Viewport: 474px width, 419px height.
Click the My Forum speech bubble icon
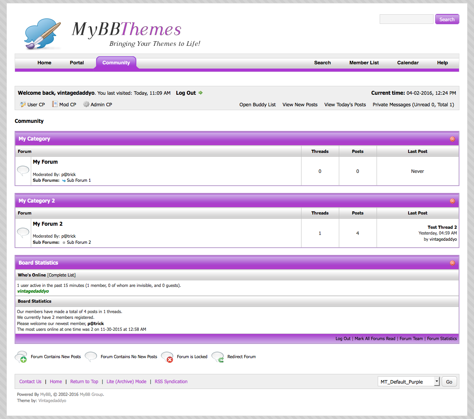coord(23,170)
